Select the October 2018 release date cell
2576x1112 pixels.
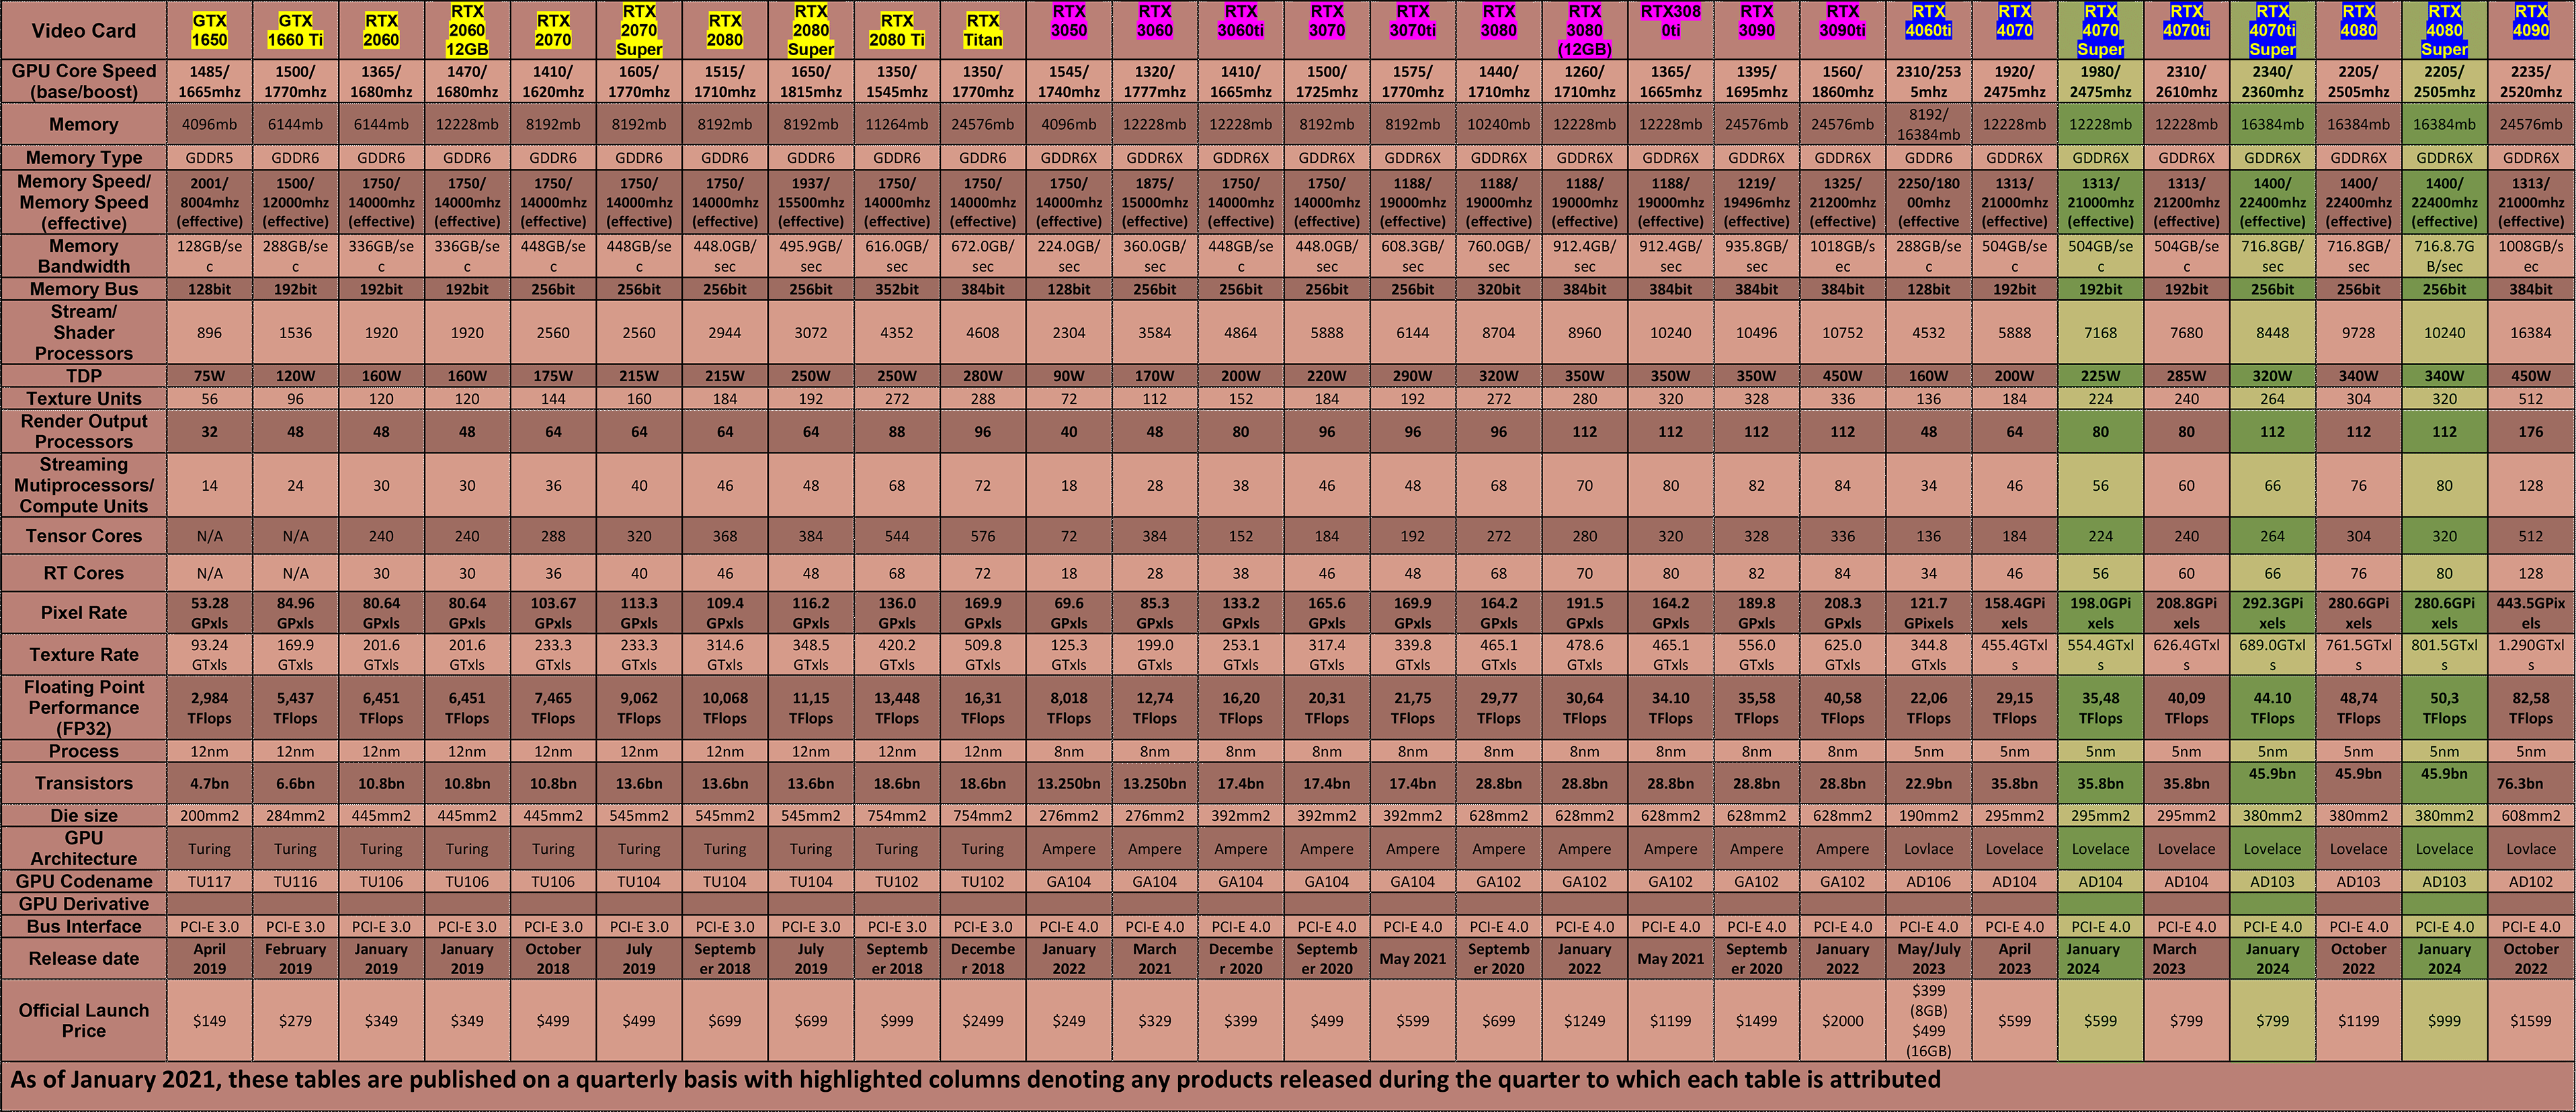(553, 958)
